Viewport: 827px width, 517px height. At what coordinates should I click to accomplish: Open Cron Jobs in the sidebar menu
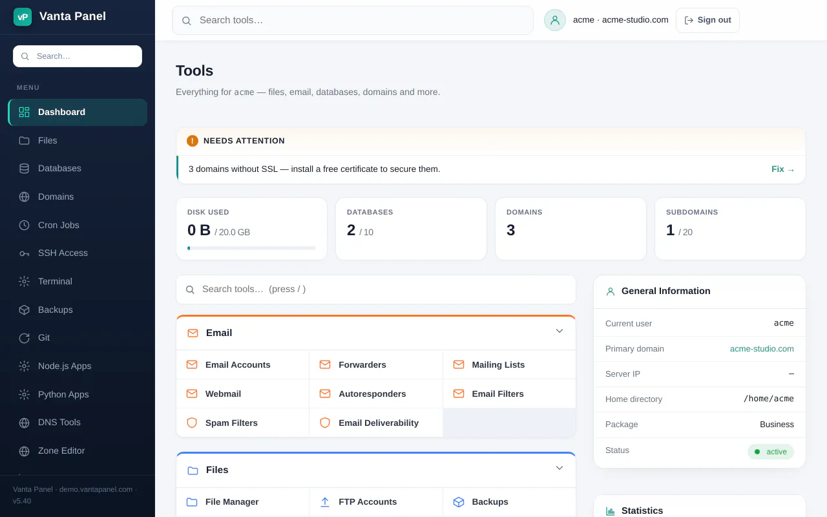78,225
